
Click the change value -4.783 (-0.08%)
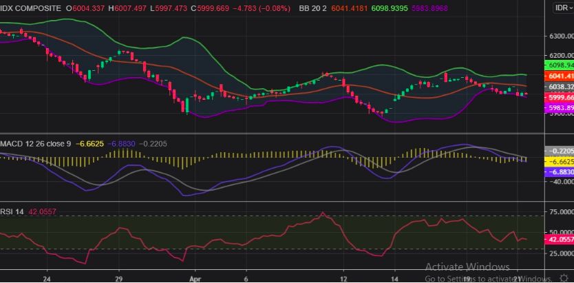coord(262,8)
